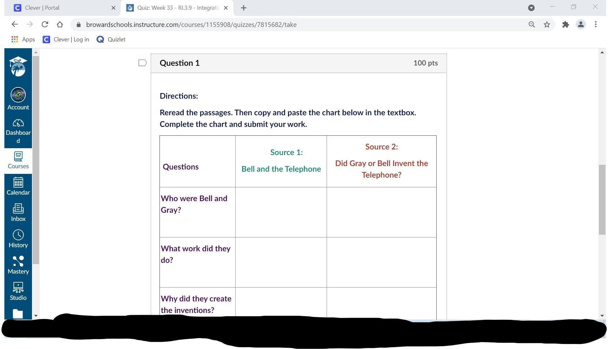Open the tab search dropdown arrow
Screen dimensions: 608x349
tap(531, 8)
